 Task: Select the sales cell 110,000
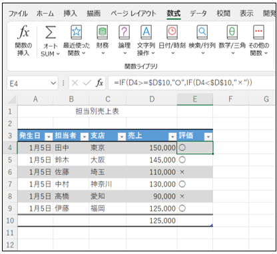[x=152, y=172]
